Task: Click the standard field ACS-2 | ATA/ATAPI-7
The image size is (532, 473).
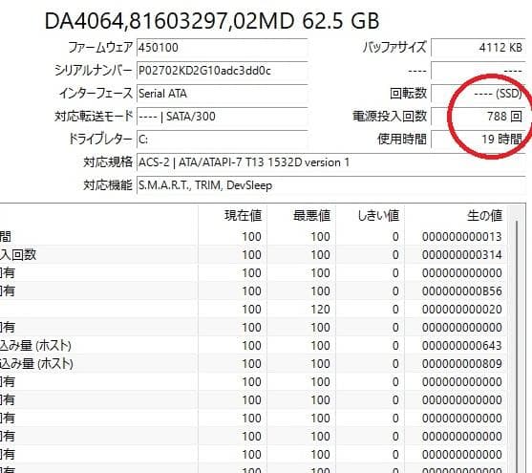Action: click(330, 162)
